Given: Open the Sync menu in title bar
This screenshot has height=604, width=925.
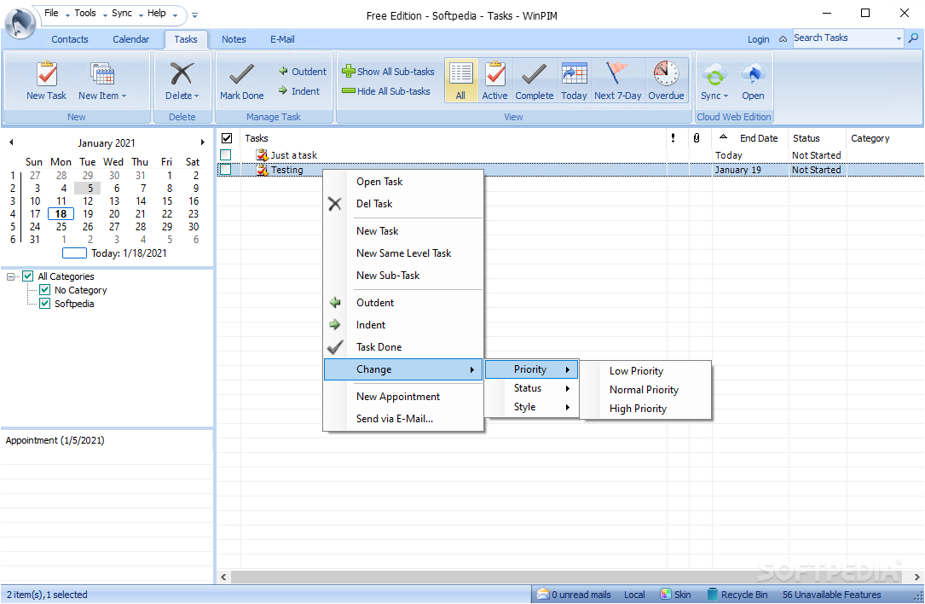Looking at the screenshot, I should (x=122, y=13).
